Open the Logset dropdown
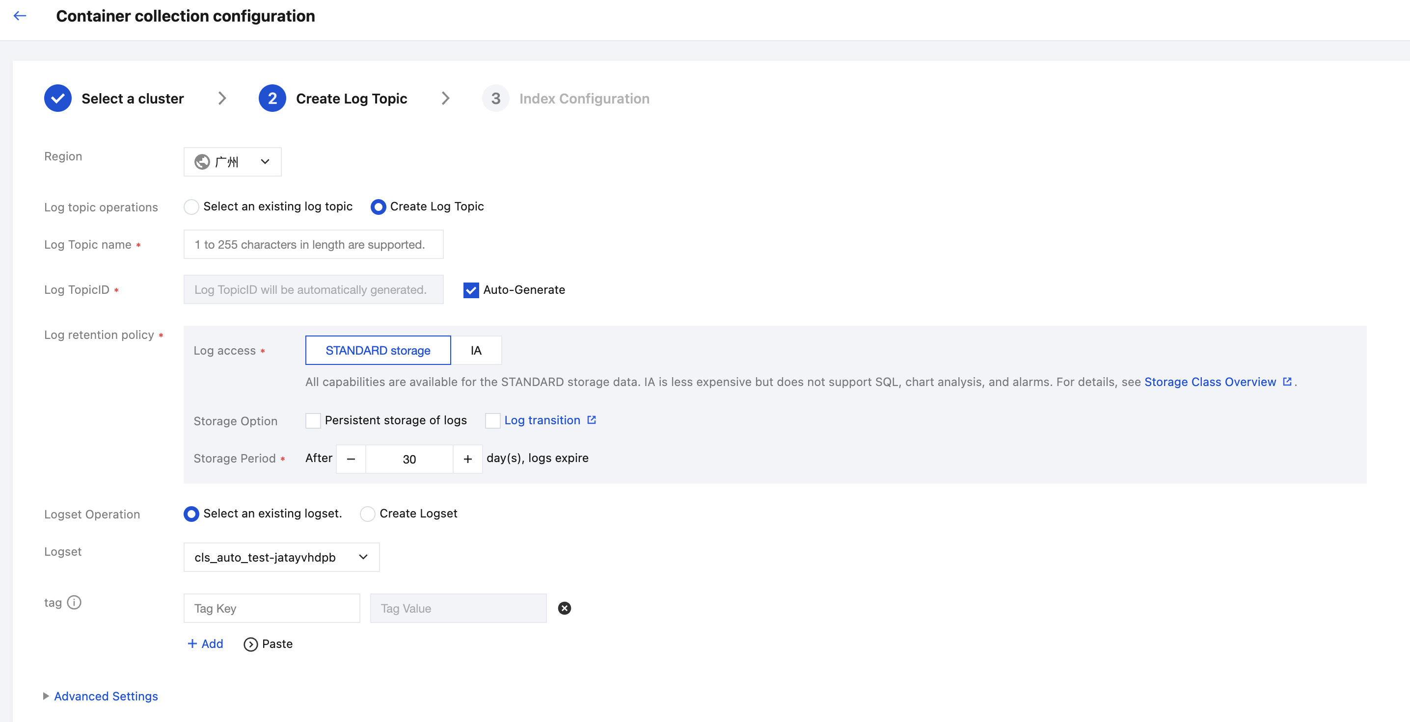Screen dimensions: 1410x722 (281, 557)
